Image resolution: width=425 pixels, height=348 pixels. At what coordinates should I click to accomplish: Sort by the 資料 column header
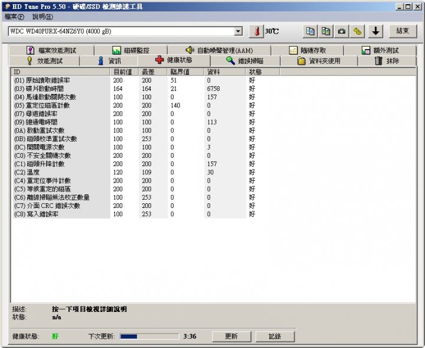[x=224, y=72]
